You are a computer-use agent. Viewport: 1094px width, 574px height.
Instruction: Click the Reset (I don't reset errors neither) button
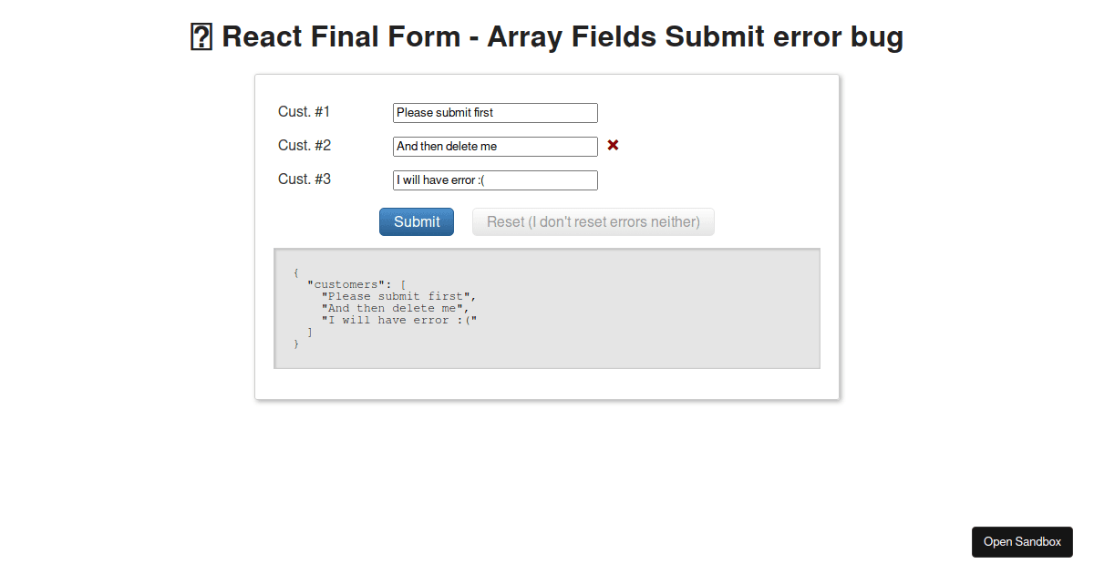[x=593, y=222]
